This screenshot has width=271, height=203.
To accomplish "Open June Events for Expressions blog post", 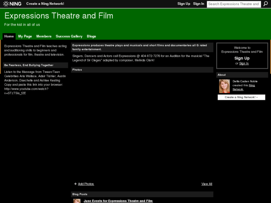I will pyautogui.click(x=118, y=201).
